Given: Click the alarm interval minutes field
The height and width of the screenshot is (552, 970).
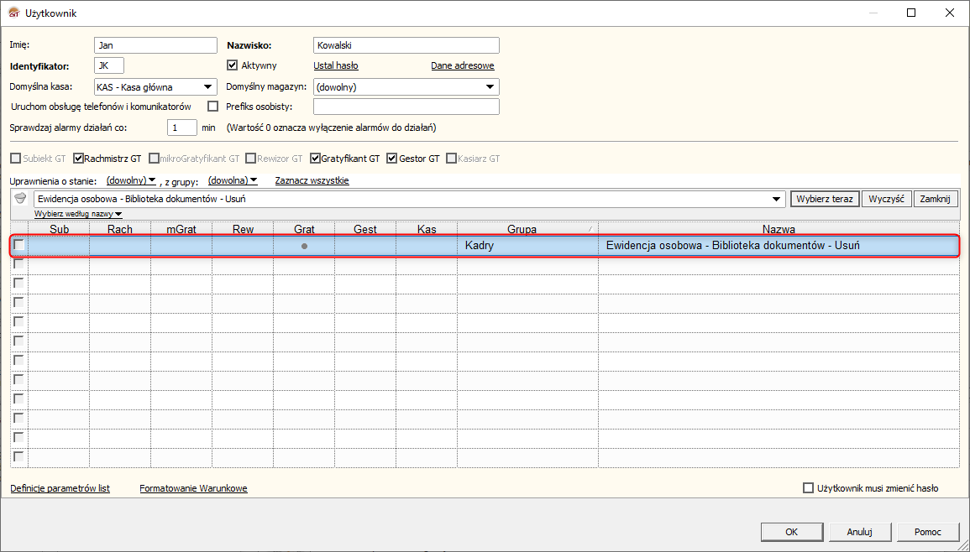Looking at the screenshot, I should tap(182, 128).
